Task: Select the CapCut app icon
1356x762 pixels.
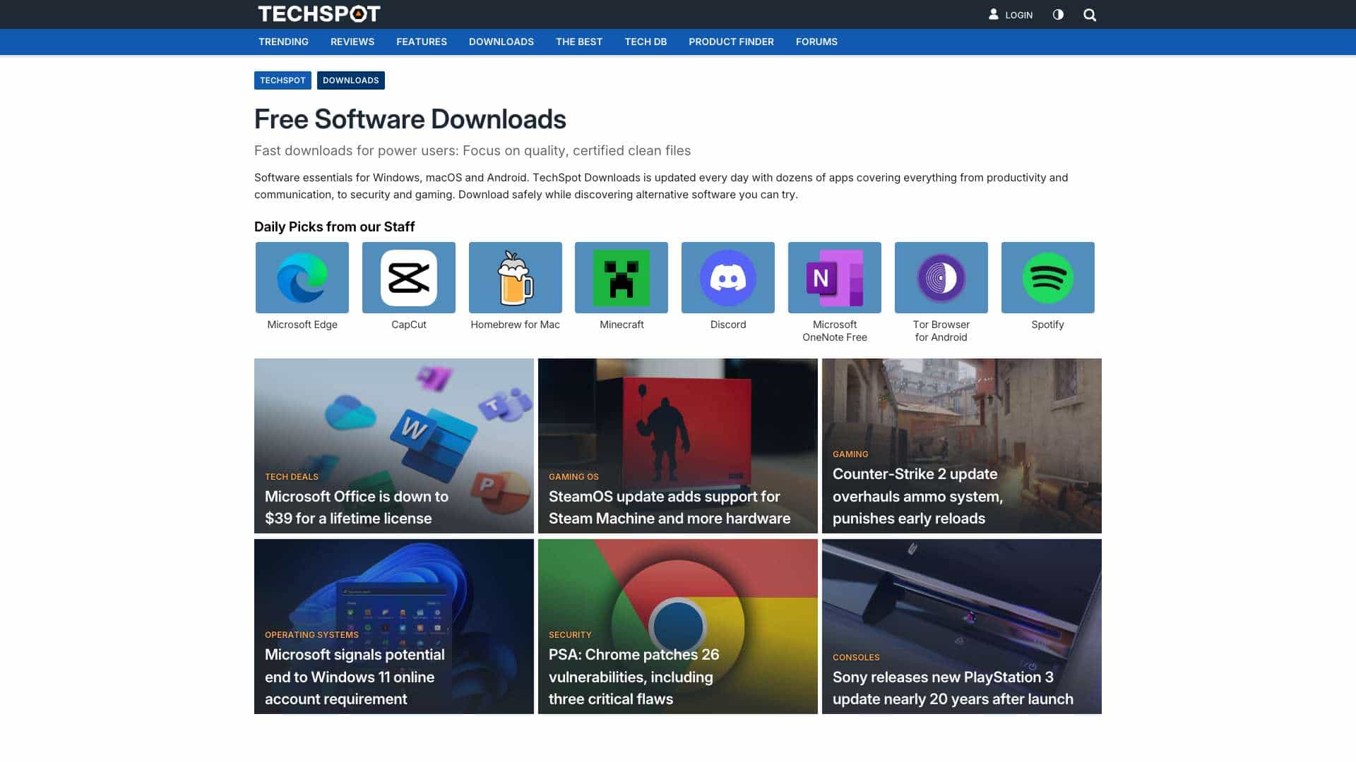Action: (x=409, y=277)
